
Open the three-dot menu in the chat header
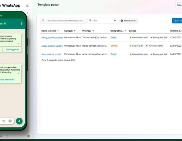(x=21, y=23)
